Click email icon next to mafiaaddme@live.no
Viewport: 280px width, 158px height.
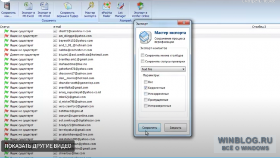tap(55, 64)
